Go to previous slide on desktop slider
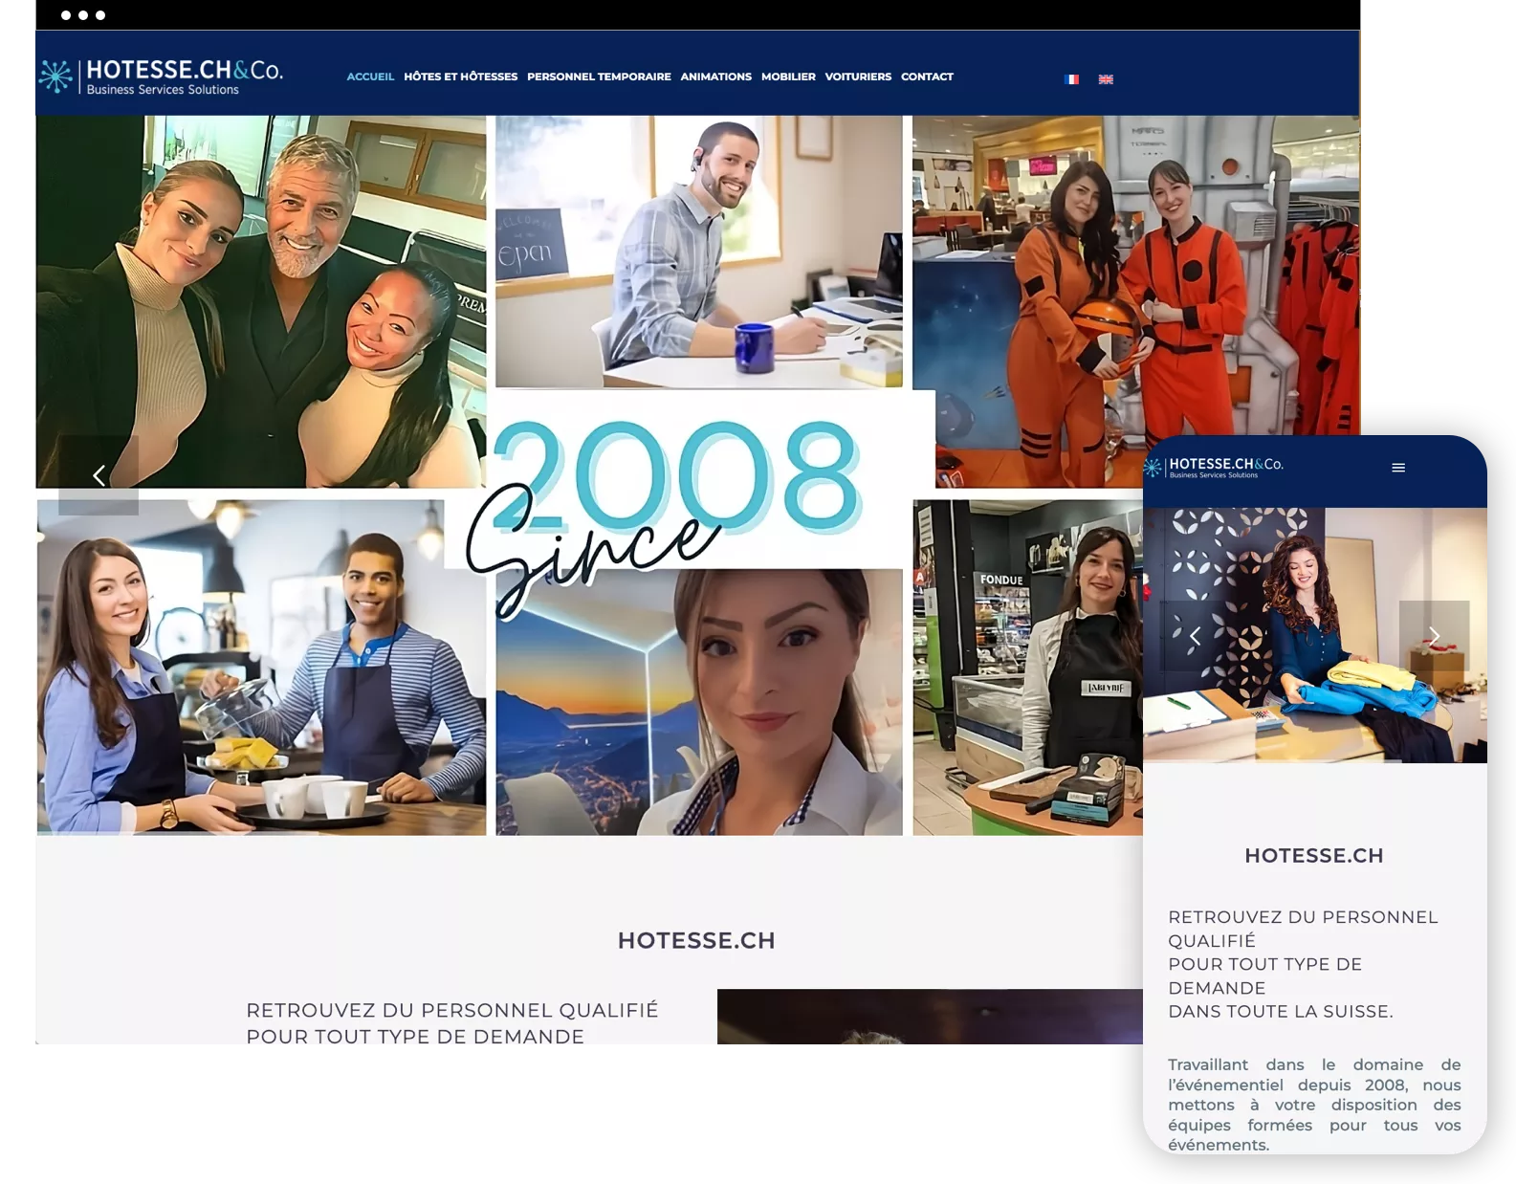 (99, 475)
